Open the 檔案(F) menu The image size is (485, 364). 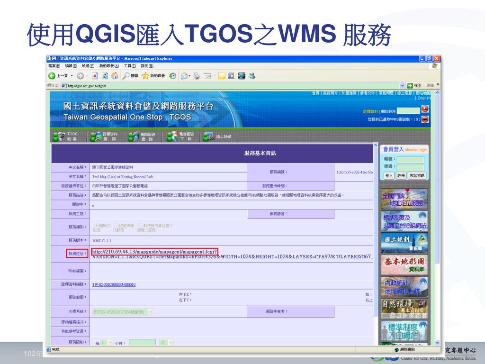(x=54, y=66)
